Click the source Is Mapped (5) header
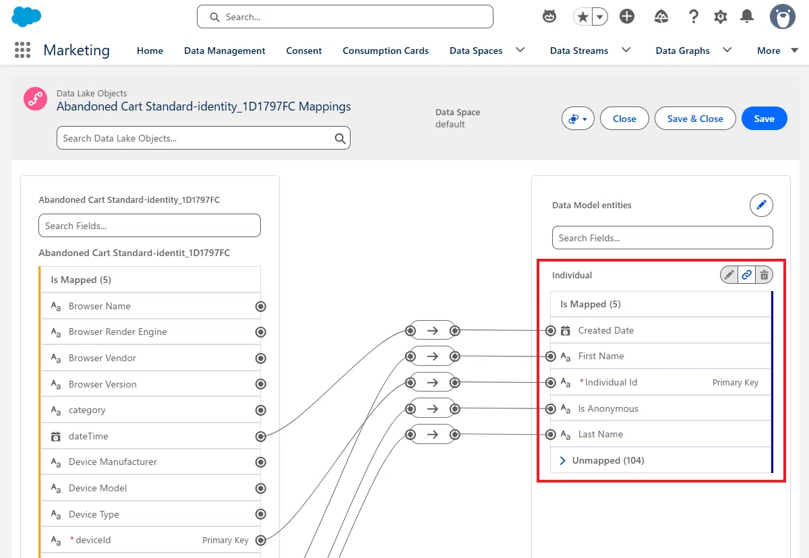This screenshot has width=809, height=558. pyautogui.click(x=150, y=280)
